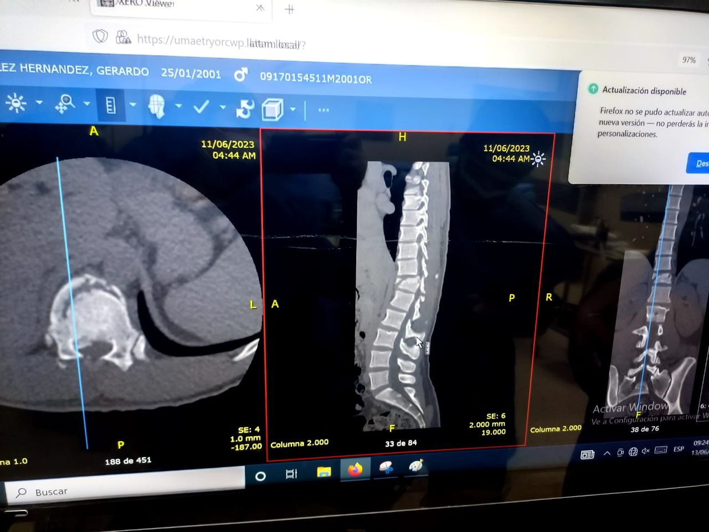
Task: Click the checkmark tool icon
Action: 201,107
